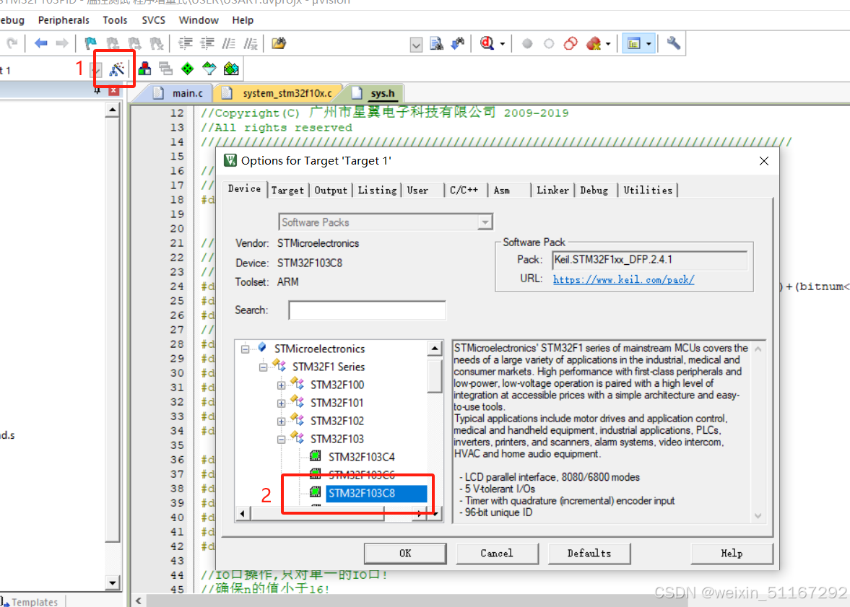Open Configuration using the wrench icon
The height and width of the screenshot is (607, 850).
coord(673,43)
